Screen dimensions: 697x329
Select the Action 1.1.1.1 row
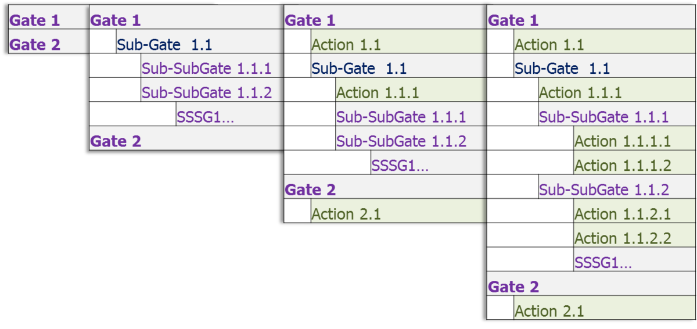[635, 141]
